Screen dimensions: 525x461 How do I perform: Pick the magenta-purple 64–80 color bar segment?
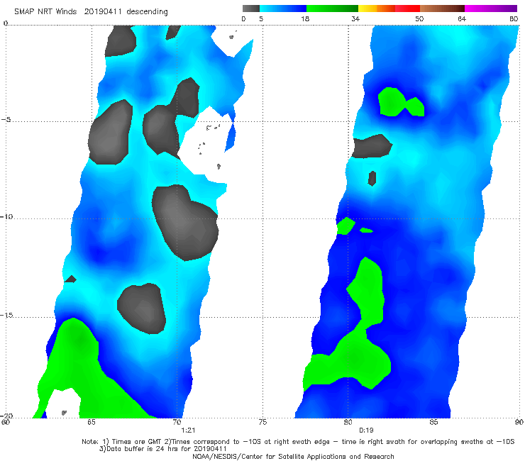point(491,9)
